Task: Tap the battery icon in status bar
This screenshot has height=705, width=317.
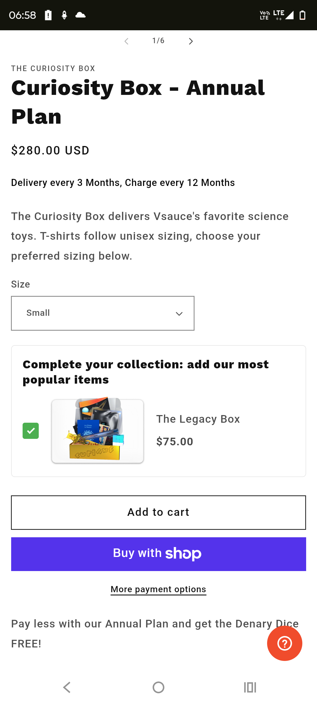Action: coord(302,15)
